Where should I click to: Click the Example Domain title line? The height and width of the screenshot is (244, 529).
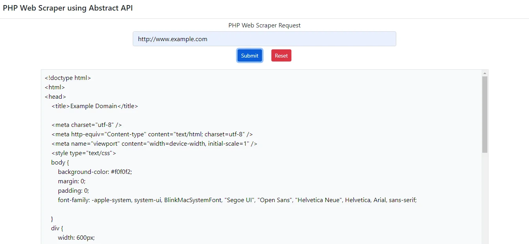pos(93,106)
